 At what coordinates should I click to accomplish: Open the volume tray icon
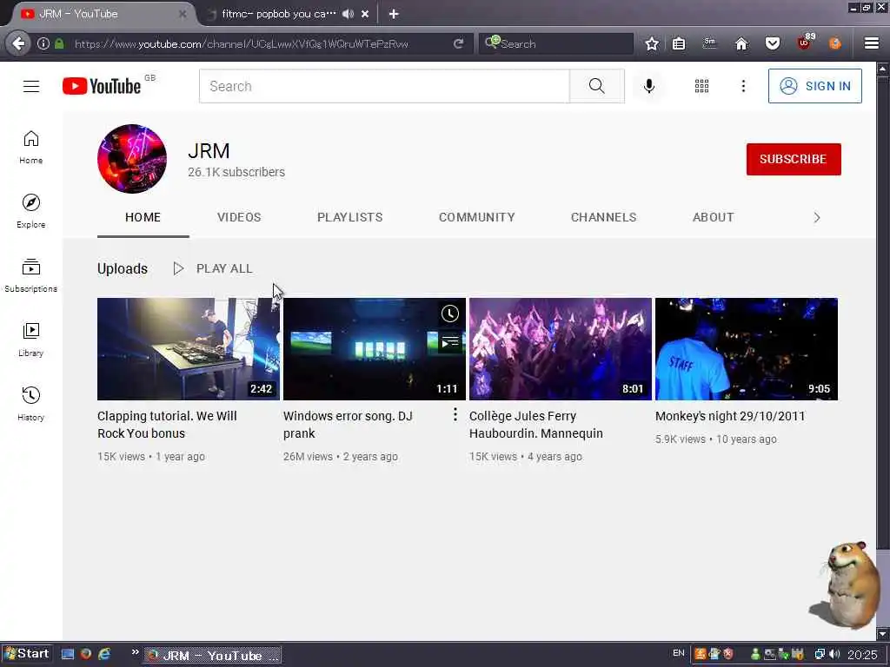click(834, 654)
